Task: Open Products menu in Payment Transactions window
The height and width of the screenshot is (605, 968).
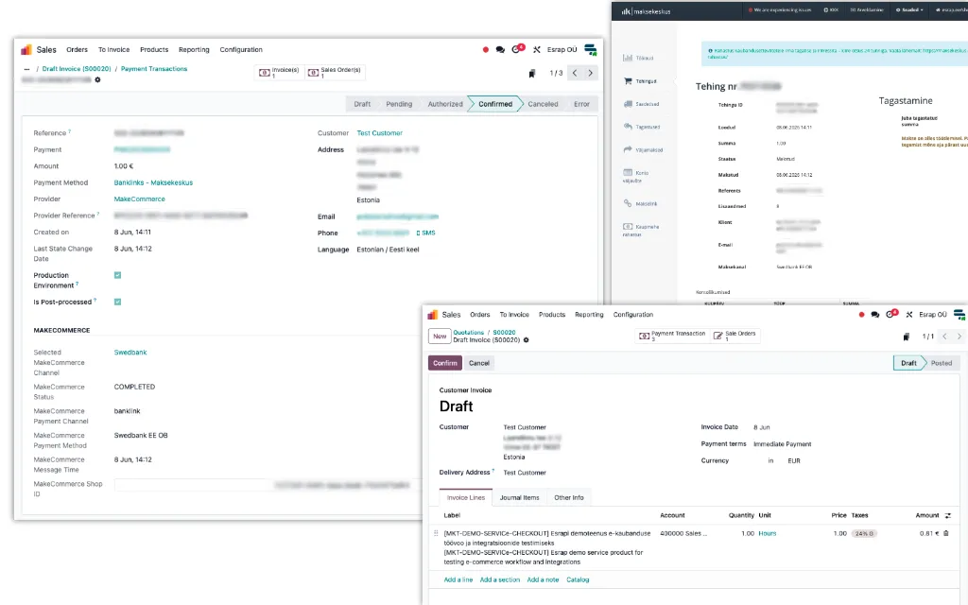Action: 154,50
